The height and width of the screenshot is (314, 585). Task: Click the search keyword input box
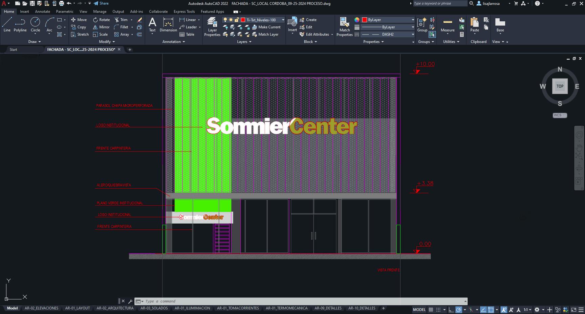pyautogui.click(x=440, y=3)
